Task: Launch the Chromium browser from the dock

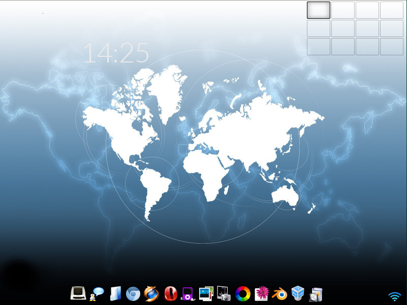Action: [x=133, y=293]
